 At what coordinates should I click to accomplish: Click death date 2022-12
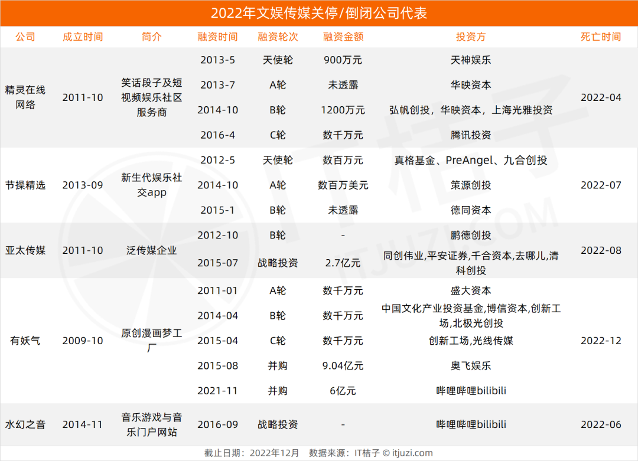(x=601, y=341)
